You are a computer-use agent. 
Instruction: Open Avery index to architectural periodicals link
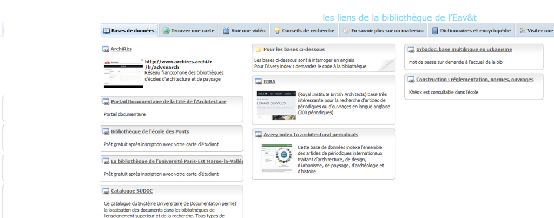click(x=311, y=135)
